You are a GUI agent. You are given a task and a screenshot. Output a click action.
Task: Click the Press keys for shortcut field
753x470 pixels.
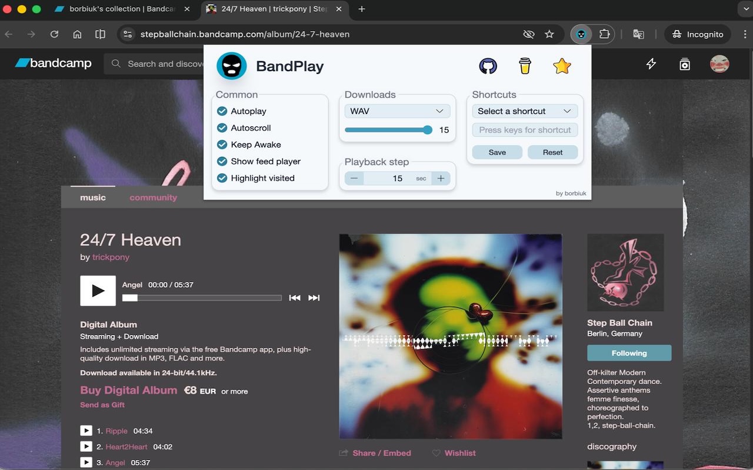click(x=525, y=130)
